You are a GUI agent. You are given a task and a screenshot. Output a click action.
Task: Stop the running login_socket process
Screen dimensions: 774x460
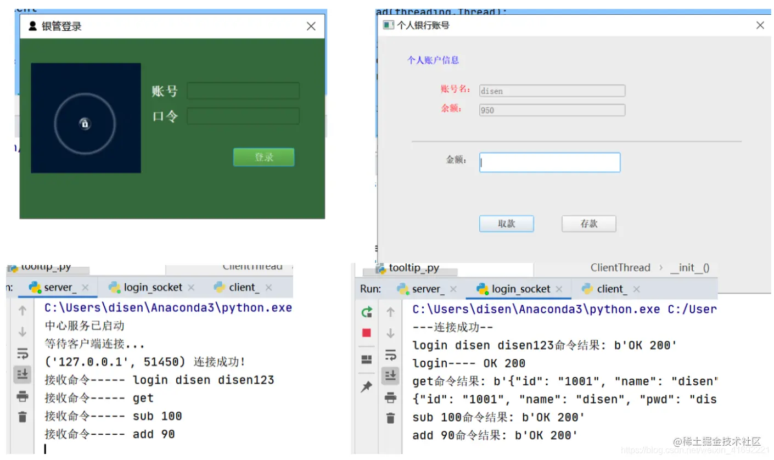[367, 333]
